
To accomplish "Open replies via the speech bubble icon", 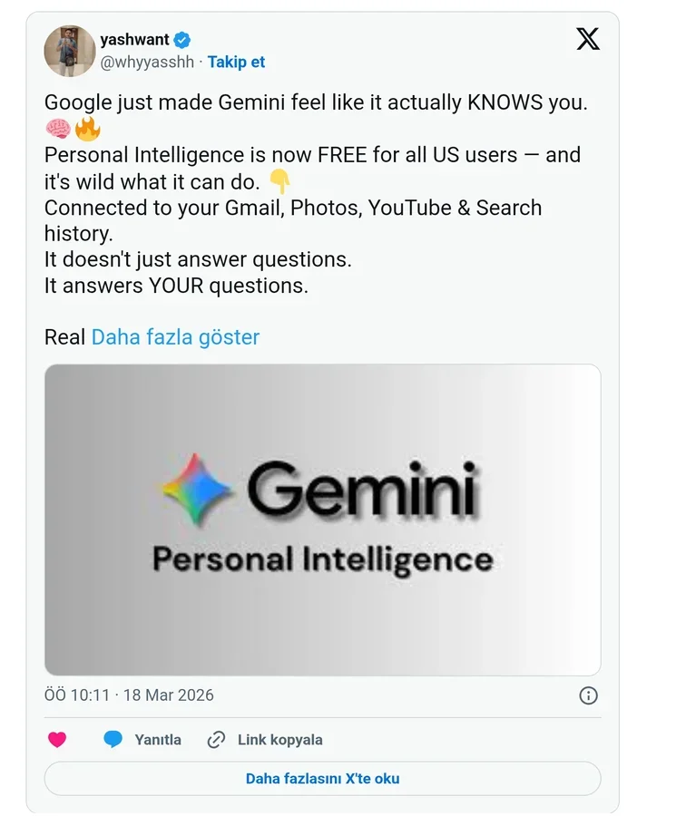I will (x=113, y=739).
